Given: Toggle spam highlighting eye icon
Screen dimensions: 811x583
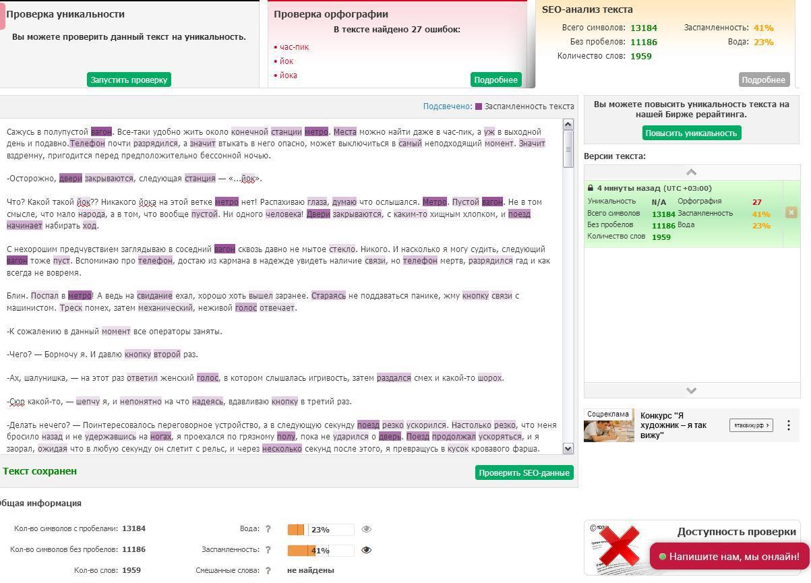Looking at the screenshot, I should pos(367,550).
